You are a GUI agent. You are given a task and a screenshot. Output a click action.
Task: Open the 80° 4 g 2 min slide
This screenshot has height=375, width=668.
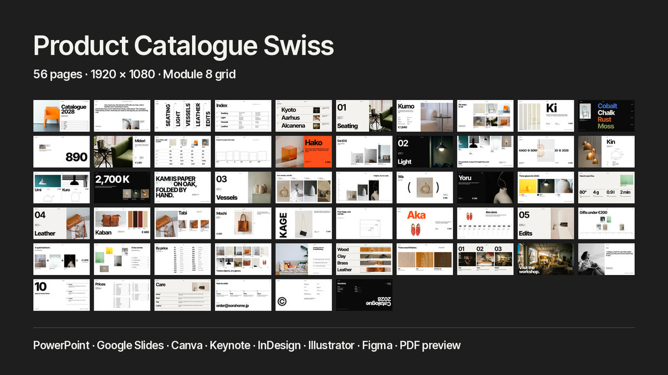[x=606, y=187]
